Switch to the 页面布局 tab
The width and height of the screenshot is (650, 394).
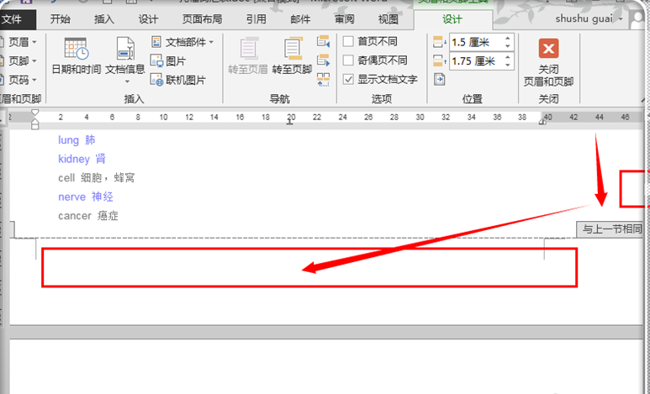(x=202, y=19)
